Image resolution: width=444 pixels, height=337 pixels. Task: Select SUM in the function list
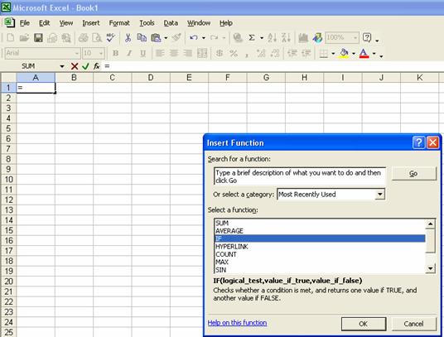tap(320, 223)
